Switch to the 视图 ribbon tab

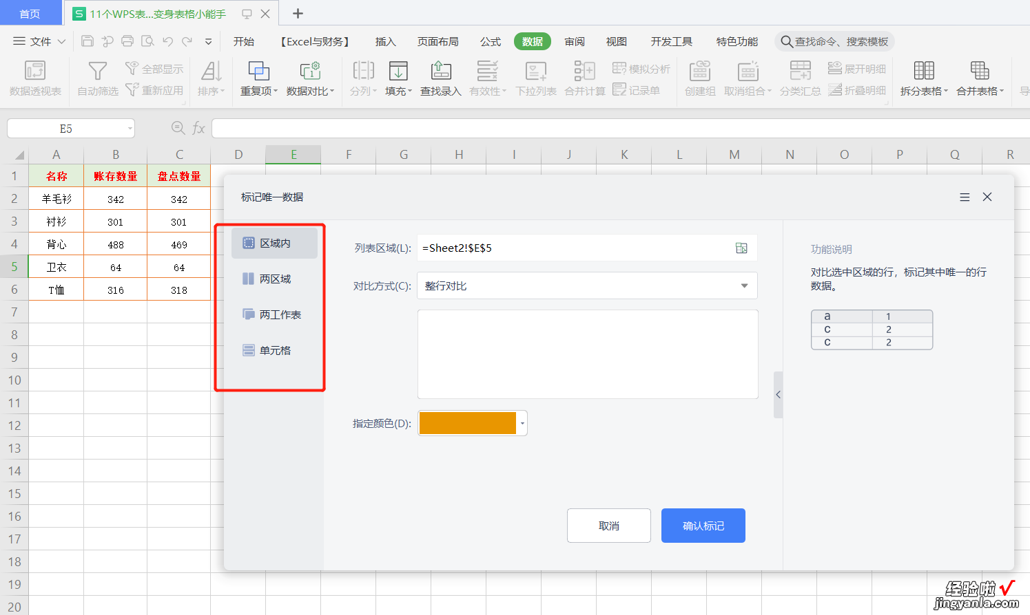617,41
